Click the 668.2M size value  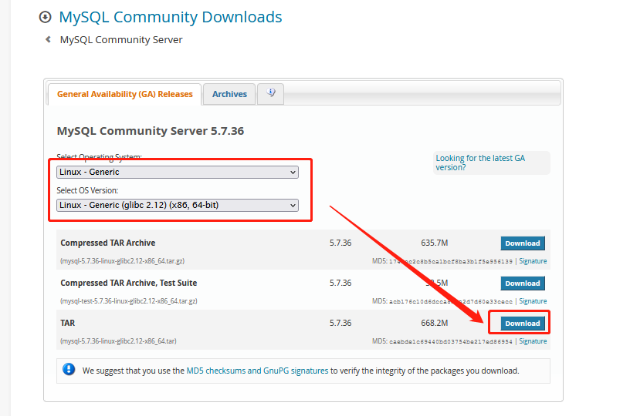435,323
